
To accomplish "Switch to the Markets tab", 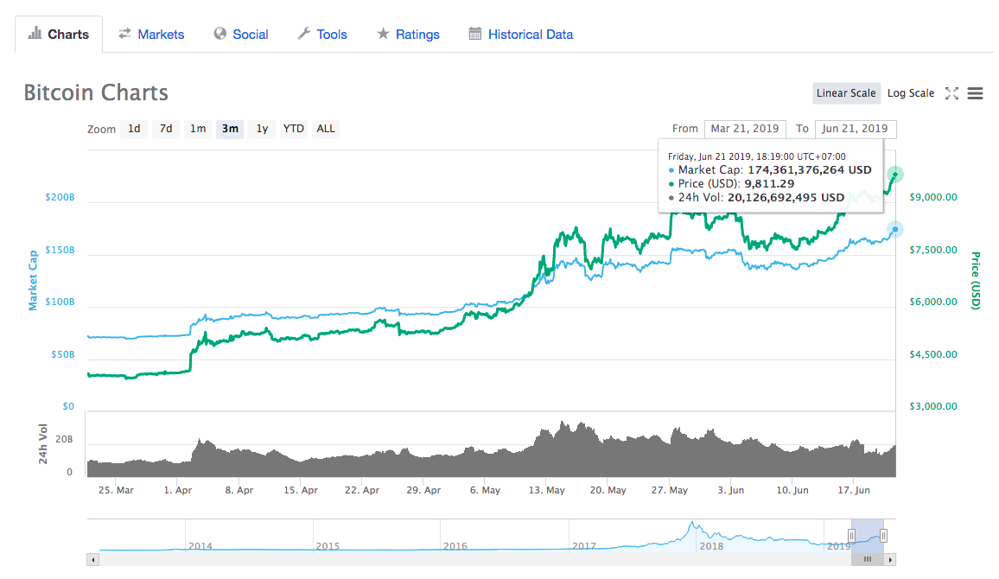I will (x=151, y=35).
